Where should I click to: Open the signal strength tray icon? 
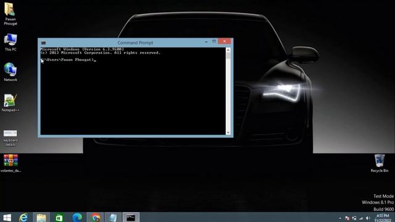tap(361, 218)
